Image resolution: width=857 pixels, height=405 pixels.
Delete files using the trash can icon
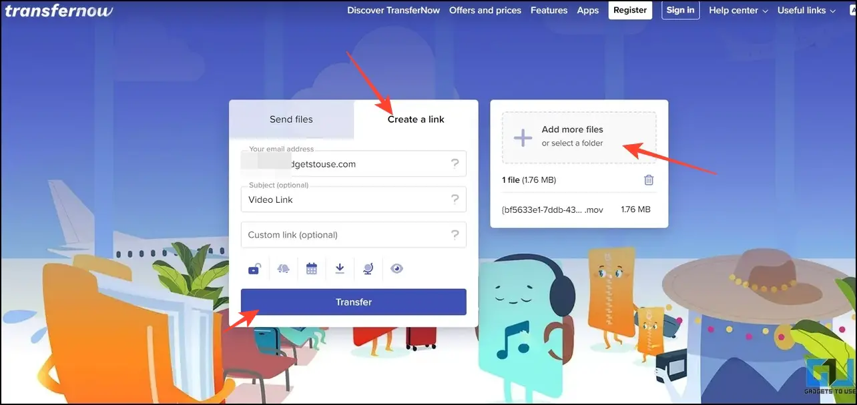(649, 180)
